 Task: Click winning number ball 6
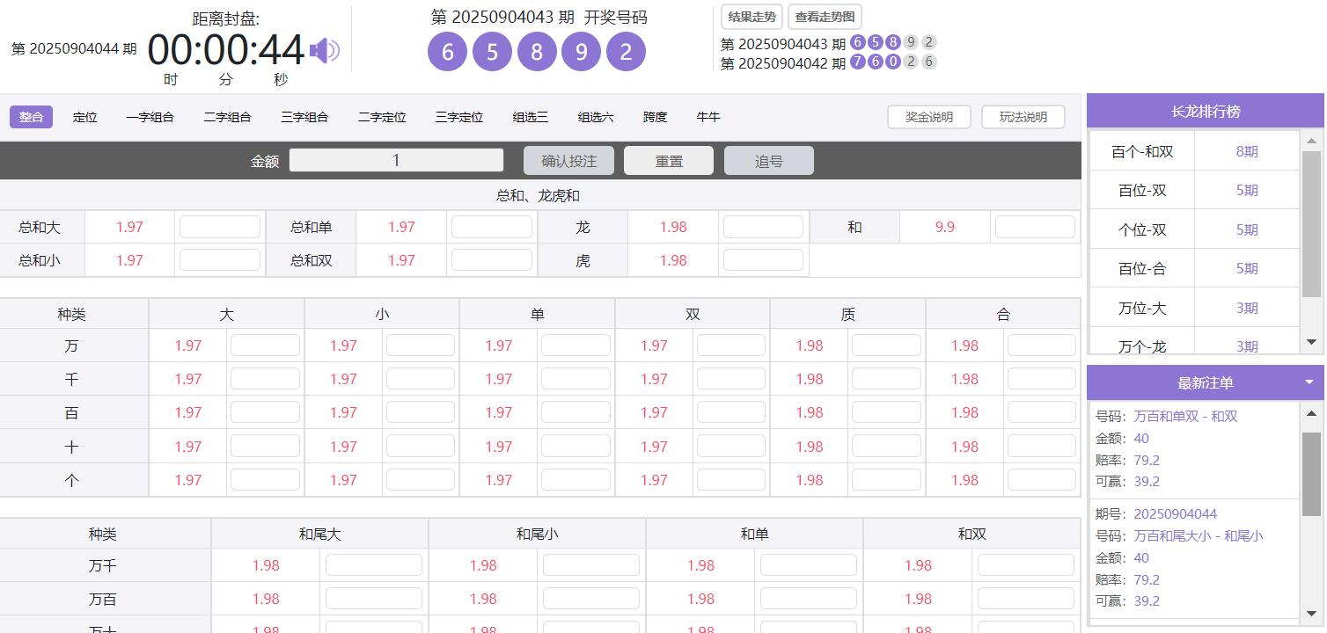(446, 52)
